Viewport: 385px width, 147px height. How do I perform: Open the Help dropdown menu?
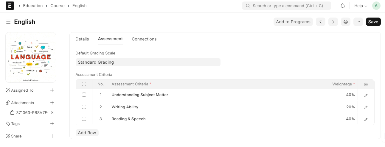click(x=360, y=6)
